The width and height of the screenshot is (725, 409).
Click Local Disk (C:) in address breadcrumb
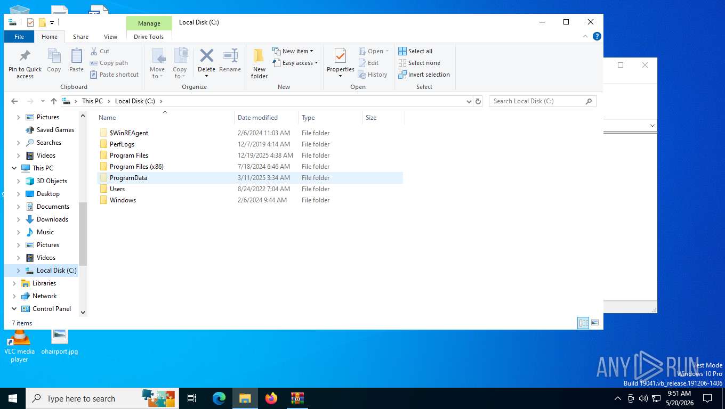135,101
